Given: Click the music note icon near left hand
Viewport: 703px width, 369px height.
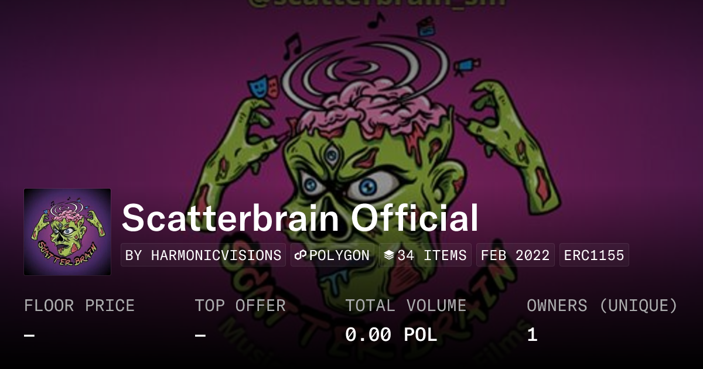Looking at the screenshot, I should tap(291, 47).
